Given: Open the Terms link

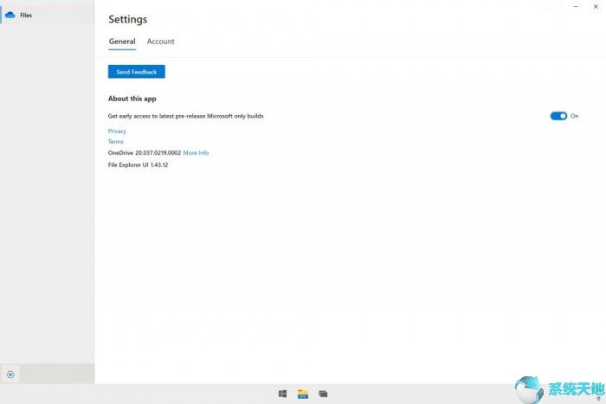Looking at the screenshot, I should 115,142.
